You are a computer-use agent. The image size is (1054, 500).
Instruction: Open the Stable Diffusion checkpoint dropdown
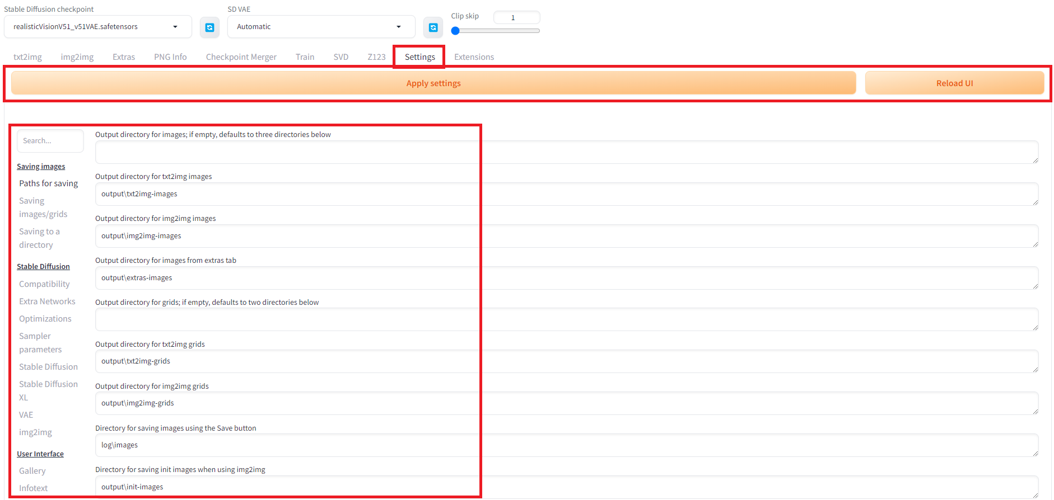(98, 27)
